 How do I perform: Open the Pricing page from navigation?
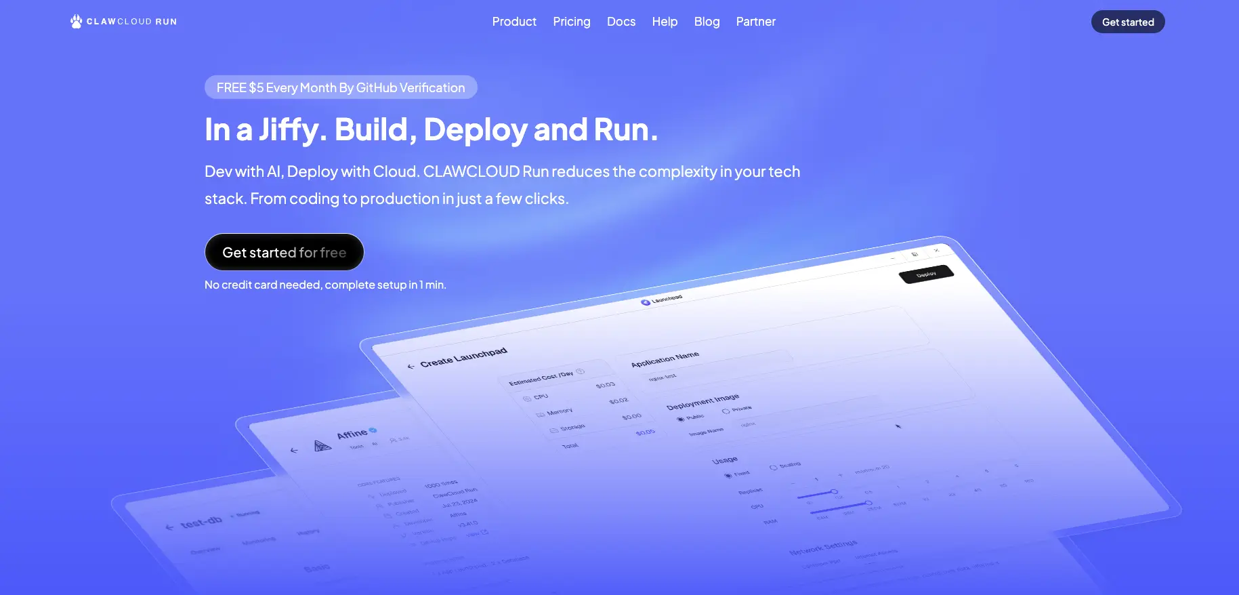point(571,22)
